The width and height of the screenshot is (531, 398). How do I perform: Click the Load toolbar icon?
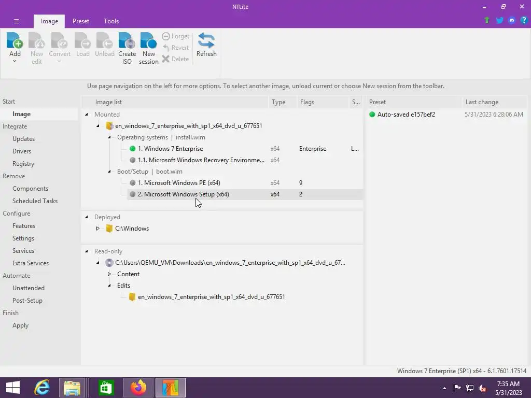click(x=82, y=40)
